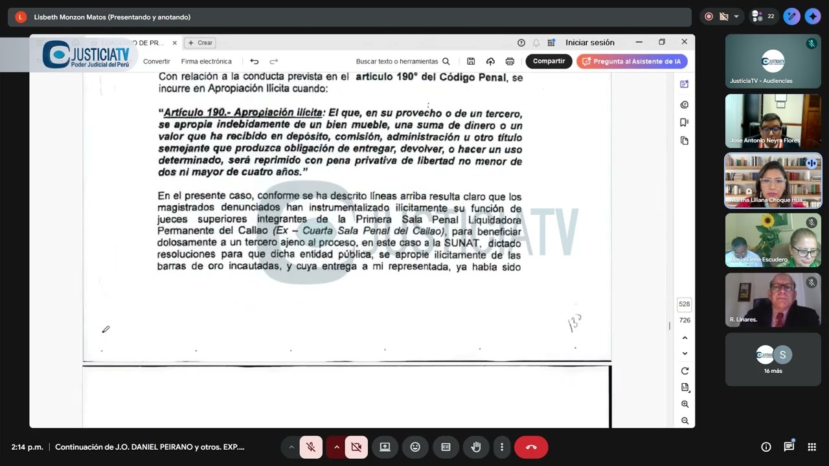Screen dimensions: 829x466
Task: Go to next page with down chevron
Action: pyautogui.click(x=685, y=354)
